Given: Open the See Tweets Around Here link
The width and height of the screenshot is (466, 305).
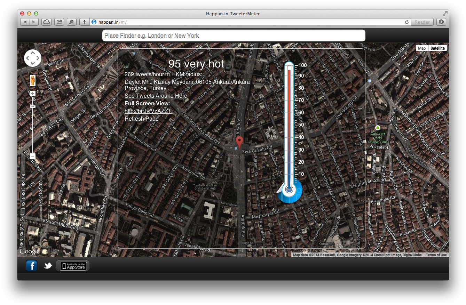Looking at the screenshot, I should tap(156, 96).
